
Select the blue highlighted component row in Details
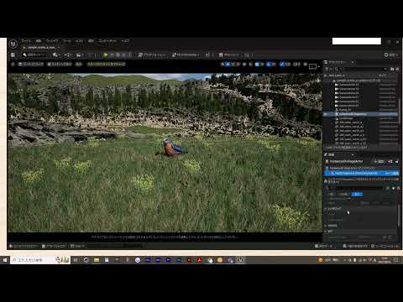(361, 174)
